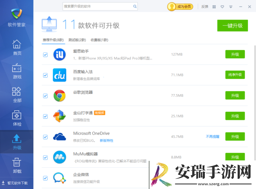Image resolution: width=256 pixels, height=189 pixels.
Task: Click the Microsoft OneDrive cloud icon
Action: click(x=59, y=137)
